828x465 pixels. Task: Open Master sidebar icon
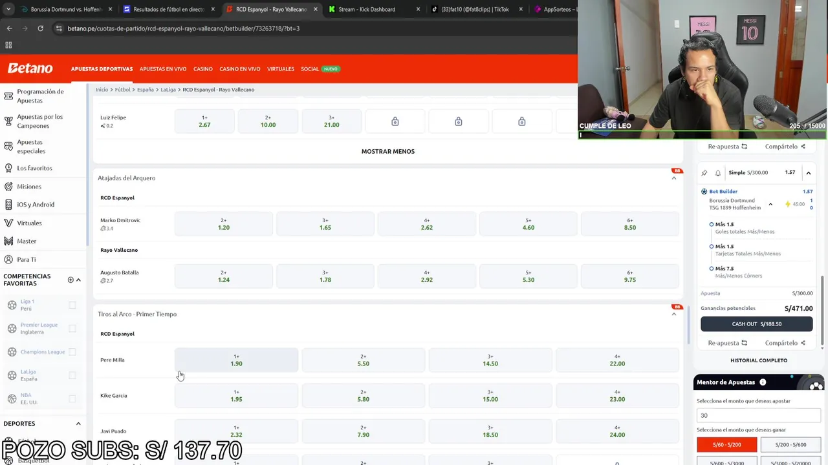pyautogui.click(x=8, y=241)
